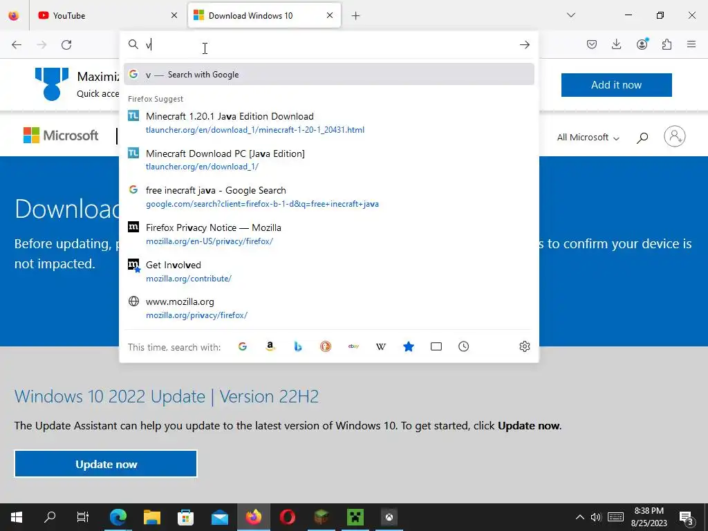Open Task View on the taskbar
This screenshot has height=531, width=708.
pyautogui.click(x=83, y=517)
